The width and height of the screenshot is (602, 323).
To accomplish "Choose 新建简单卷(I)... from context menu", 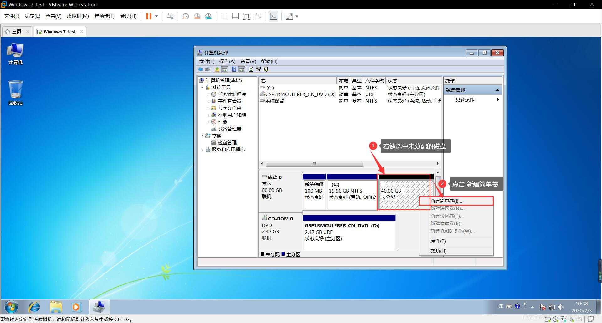I will tap(456, 201).
